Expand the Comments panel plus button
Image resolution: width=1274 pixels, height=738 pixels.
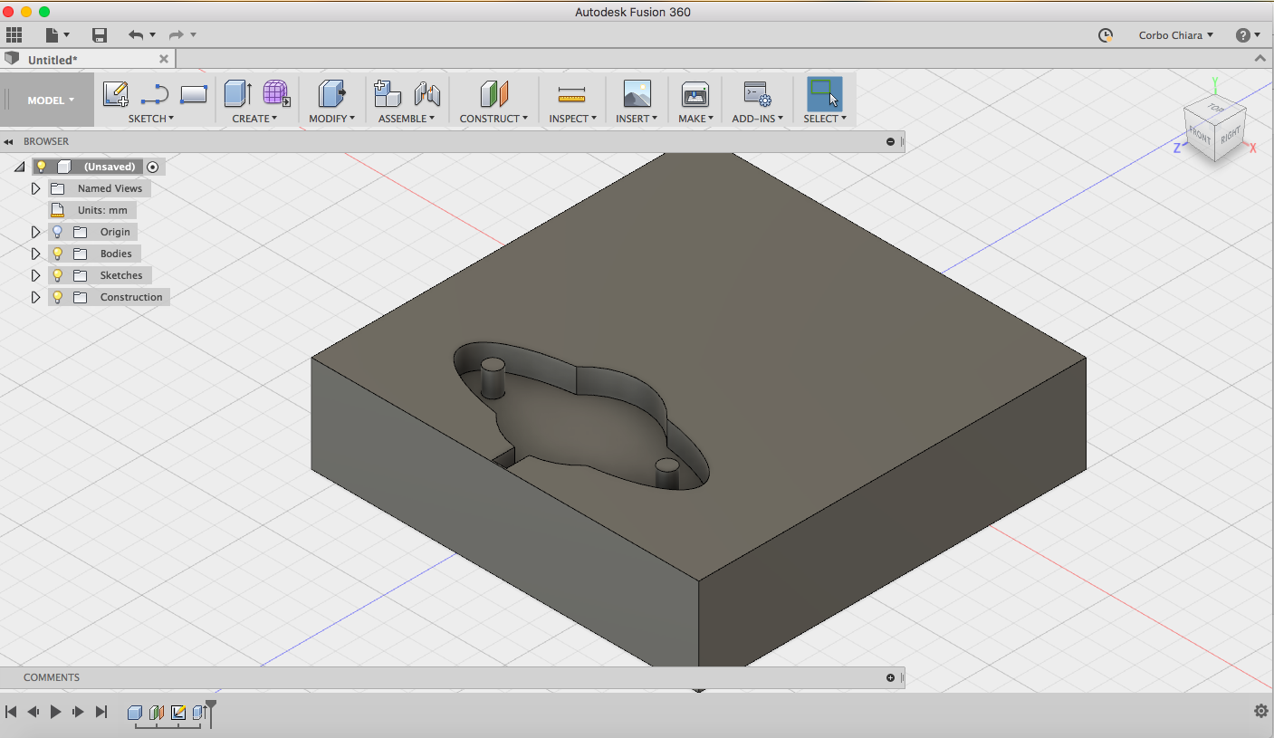890,678
